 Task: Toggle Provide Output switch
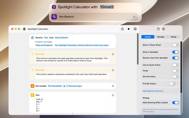pos(172,84)
